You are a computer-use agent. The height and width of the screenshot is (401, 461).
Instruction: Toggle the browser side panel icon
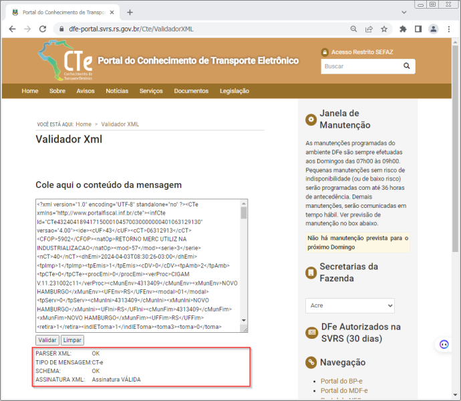click(x=418, y=29)
